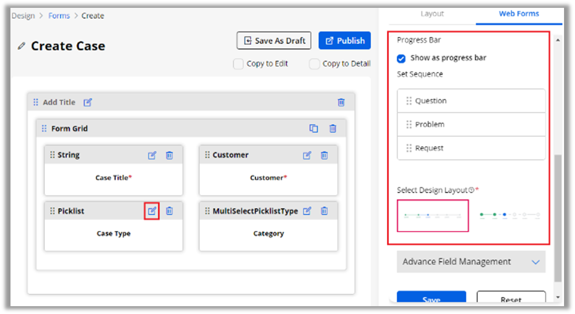Screen dimensions: 575x314
Task: Edit the Add Title section name
Action: [x=88, y=102]
